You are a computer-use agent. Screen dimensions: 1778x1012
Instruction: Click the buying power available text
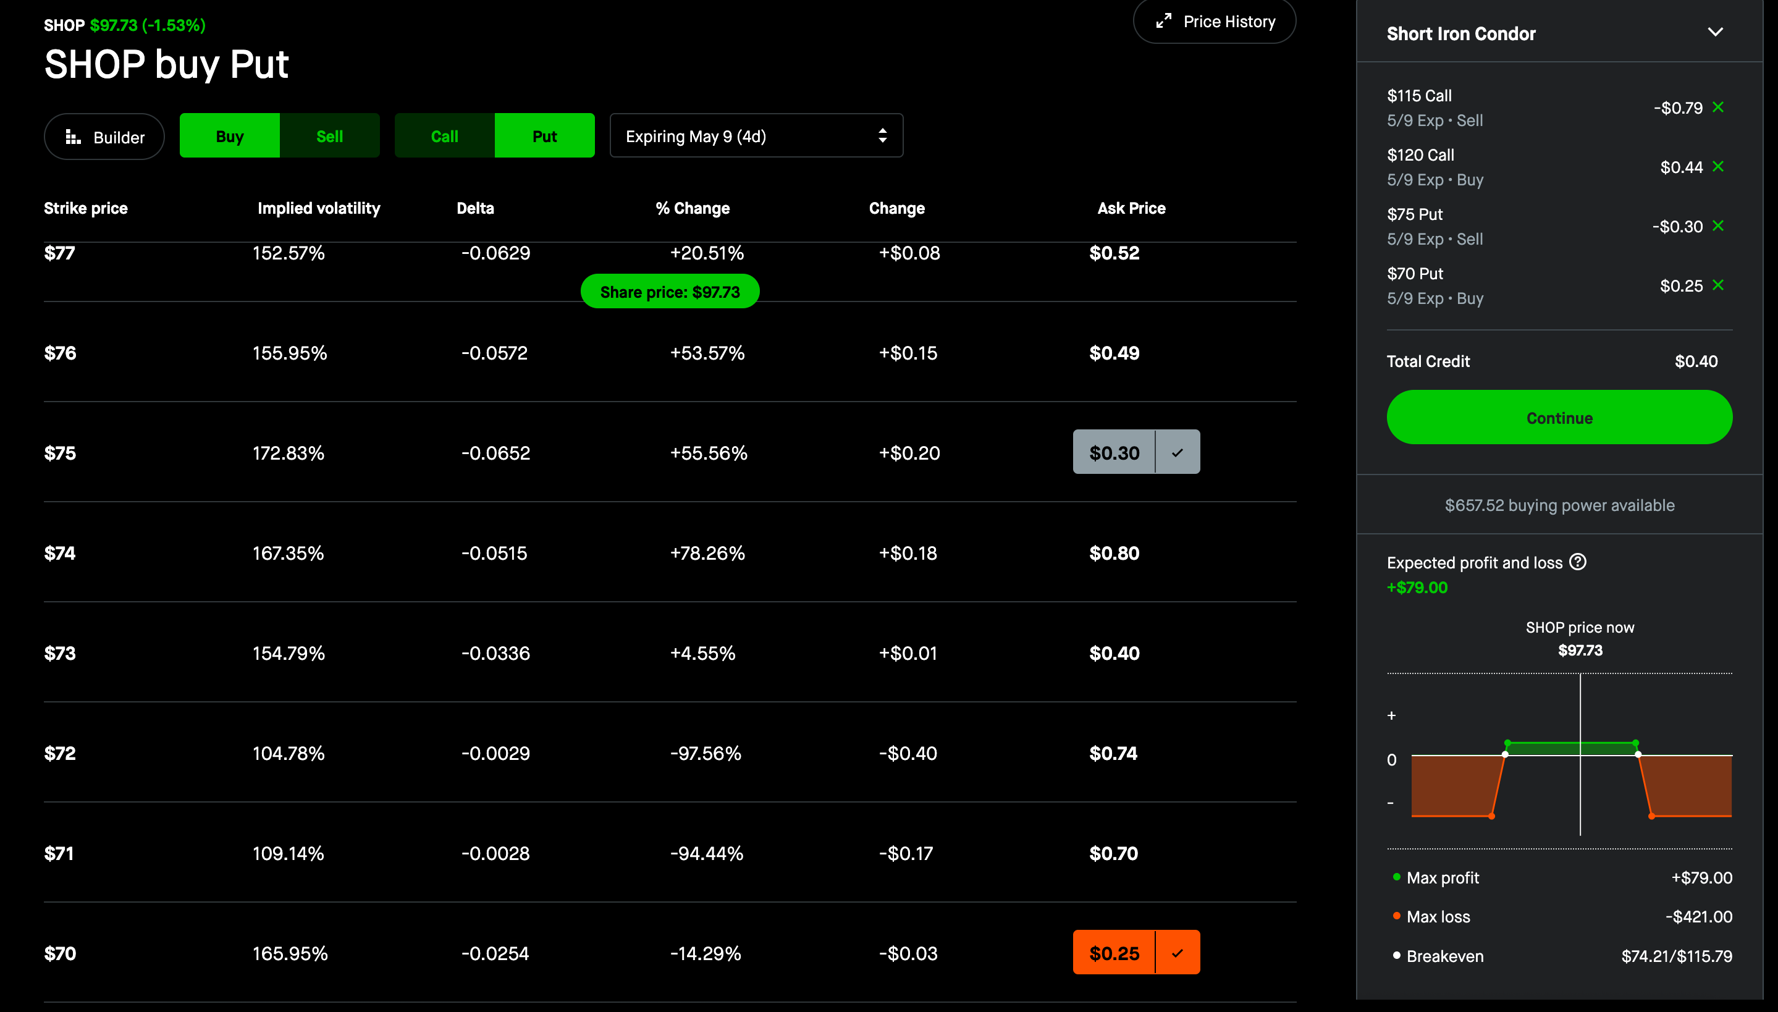tap(1559, 505)
